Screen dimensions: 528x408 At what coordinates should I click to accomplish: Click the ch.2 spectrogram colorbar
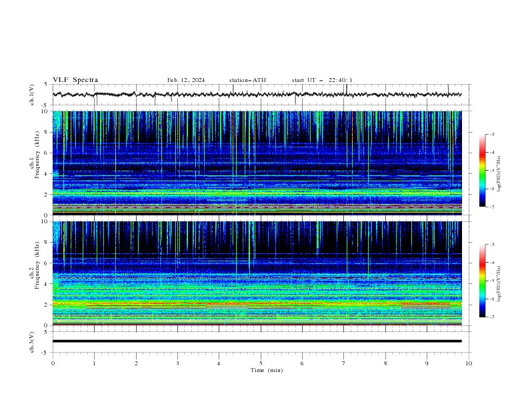[482, 281]
